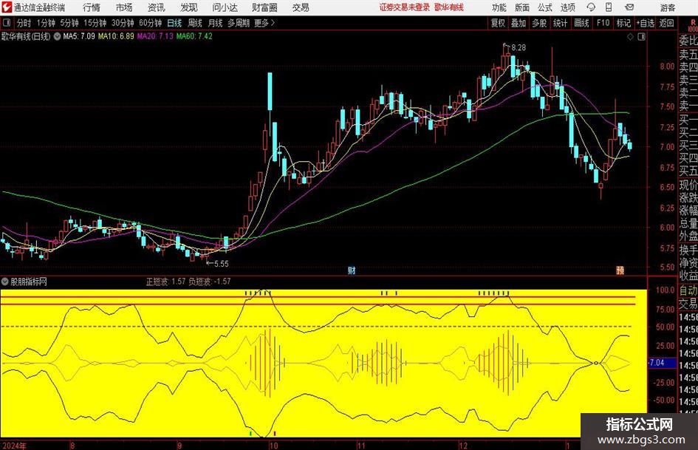Image resolution: width=698 pixels, height=450 pixels.
Task: Expand the 股朋指标网 indicator dropdown
Action: pos(5,282)
